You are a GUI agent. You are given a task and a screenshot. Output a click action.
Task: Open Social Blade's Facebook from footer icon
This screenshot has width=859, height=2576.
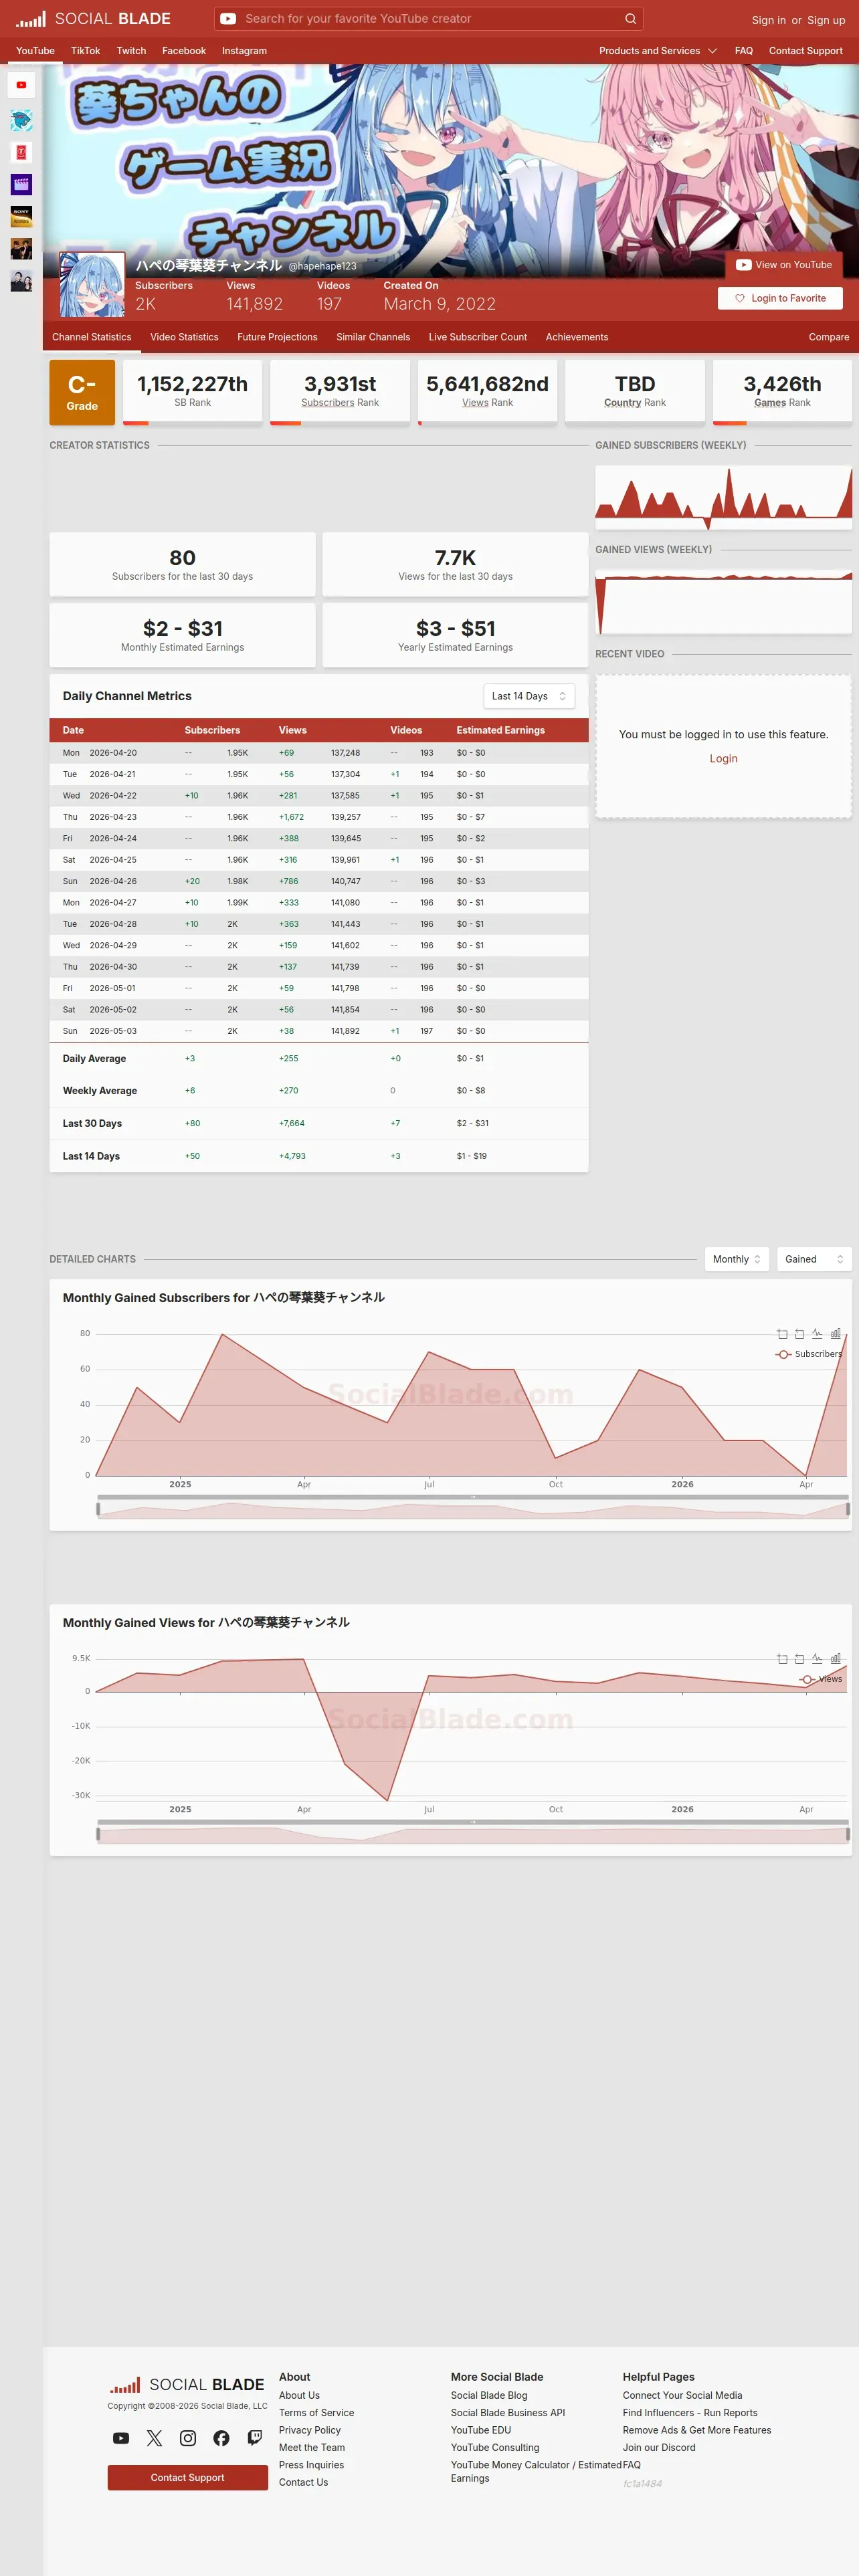click(x=221, y=2438)
